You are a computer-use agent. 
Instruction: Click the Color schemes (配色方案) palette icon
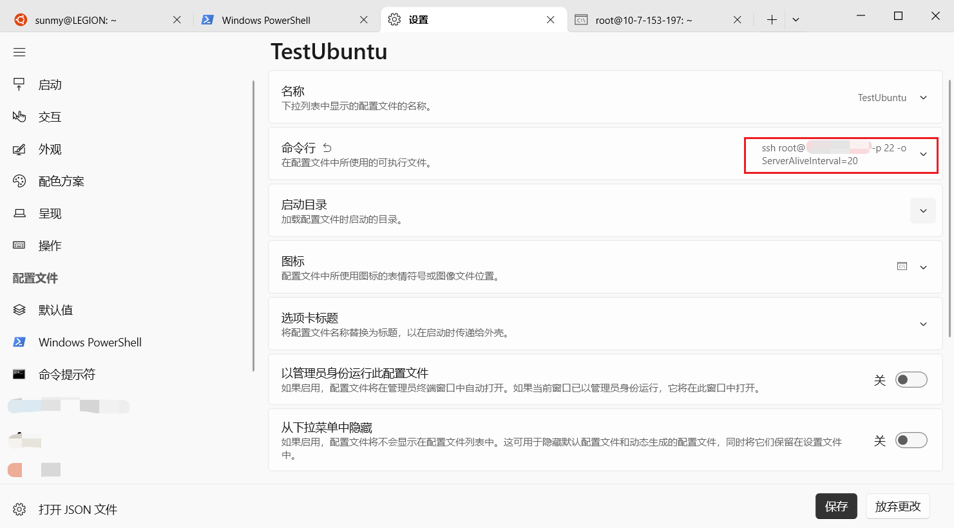19,181
